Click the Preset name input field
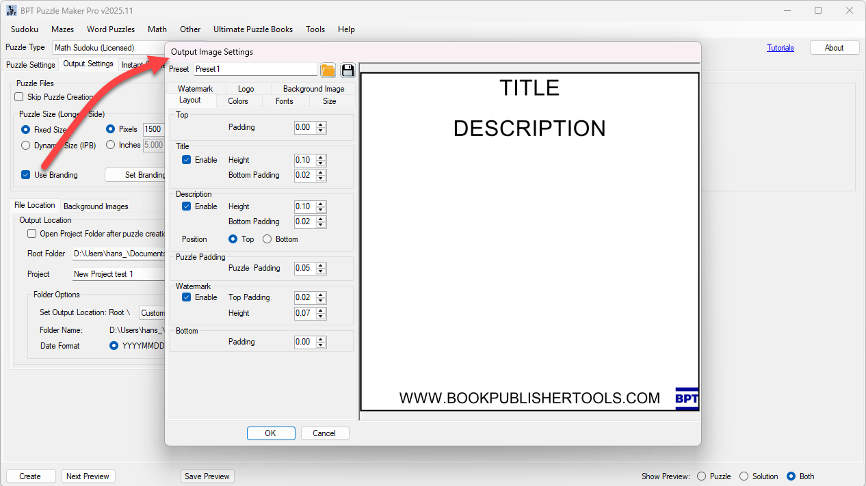 255,69
